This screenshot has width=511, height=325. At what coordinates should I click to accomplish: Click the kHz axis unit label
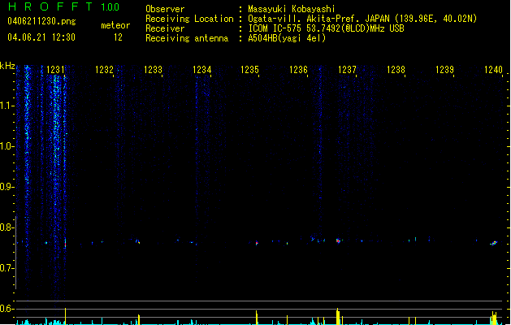click(7, 66)
